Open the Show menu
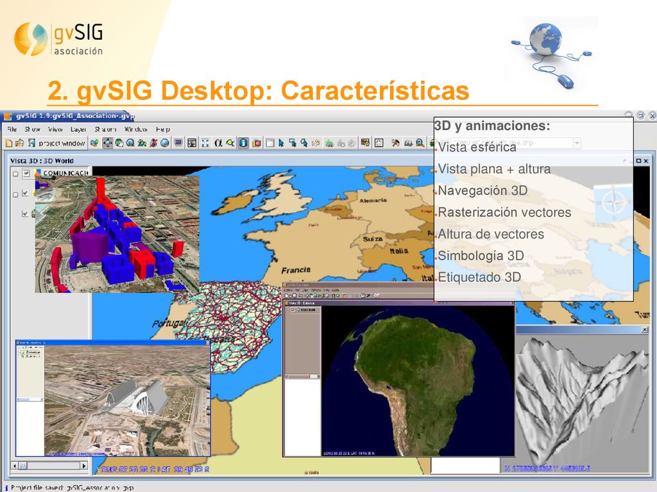The width and height of the screenshot is (657, 492). point(32,129)
